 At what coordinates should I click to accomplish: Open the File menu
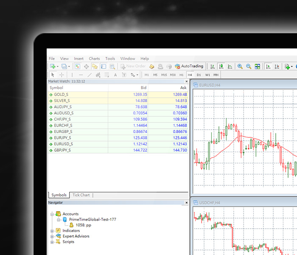[52, 59]
